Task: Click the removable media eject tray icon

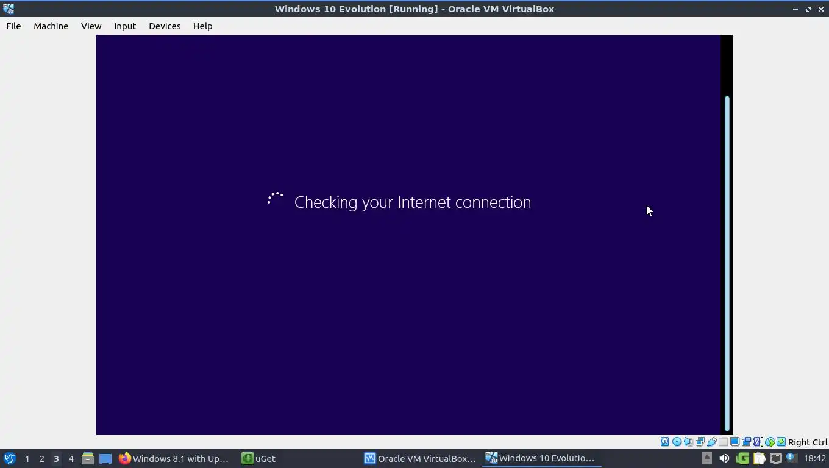Action: [x=706, y=458]
